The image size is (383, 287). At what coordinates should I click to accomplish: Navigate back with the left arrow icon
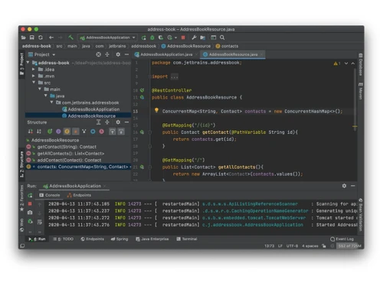tap(51, 38)
